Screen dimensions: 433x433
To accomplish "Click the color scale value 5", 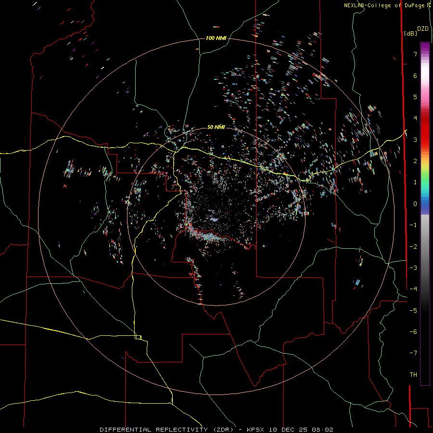I will 415,97.
